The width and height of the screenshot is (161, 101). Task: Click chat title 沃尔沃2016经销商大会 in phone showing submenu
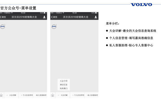(76, 17)
